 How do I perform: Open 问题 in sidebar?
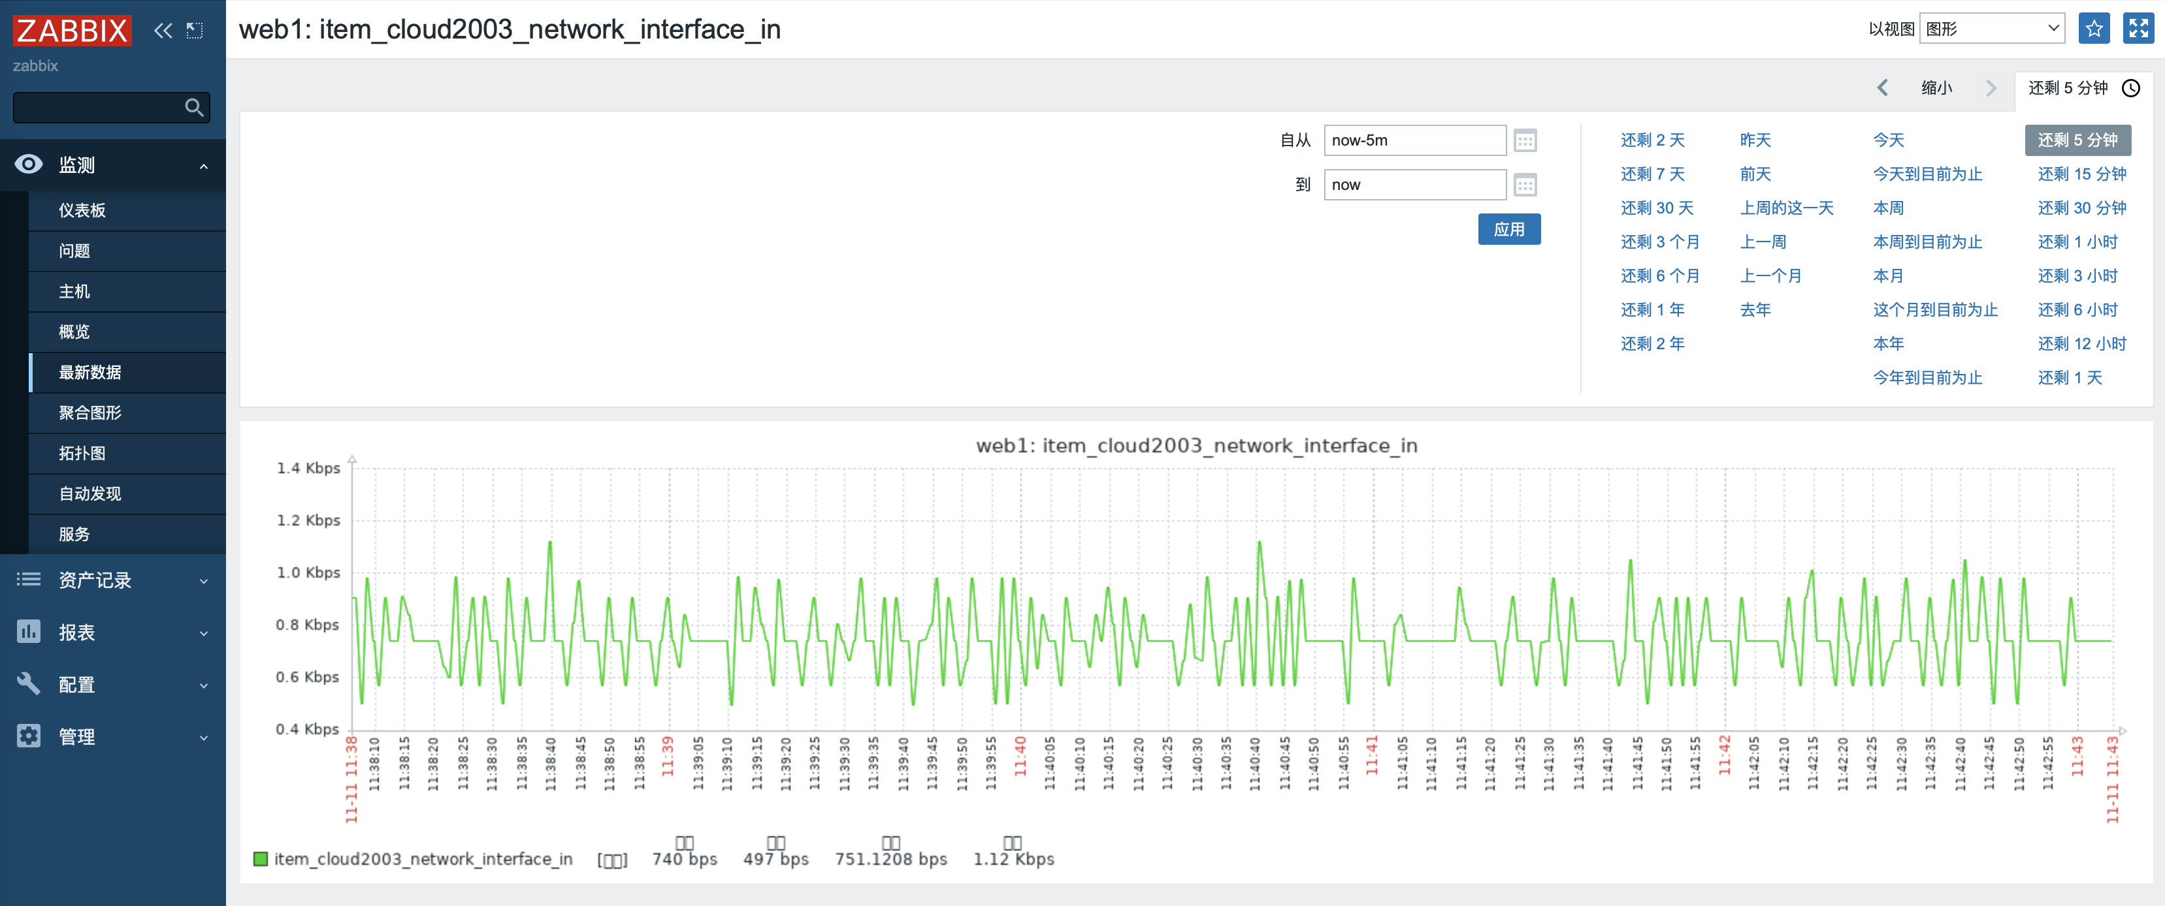pyautogui.click(x=127, y=250)
